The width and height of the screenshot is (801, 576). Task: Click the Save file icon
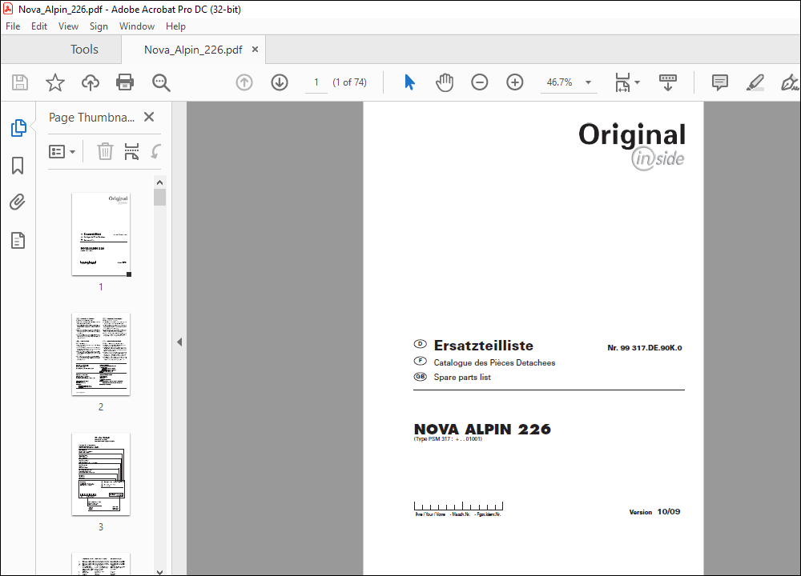[x=20, y=82]
